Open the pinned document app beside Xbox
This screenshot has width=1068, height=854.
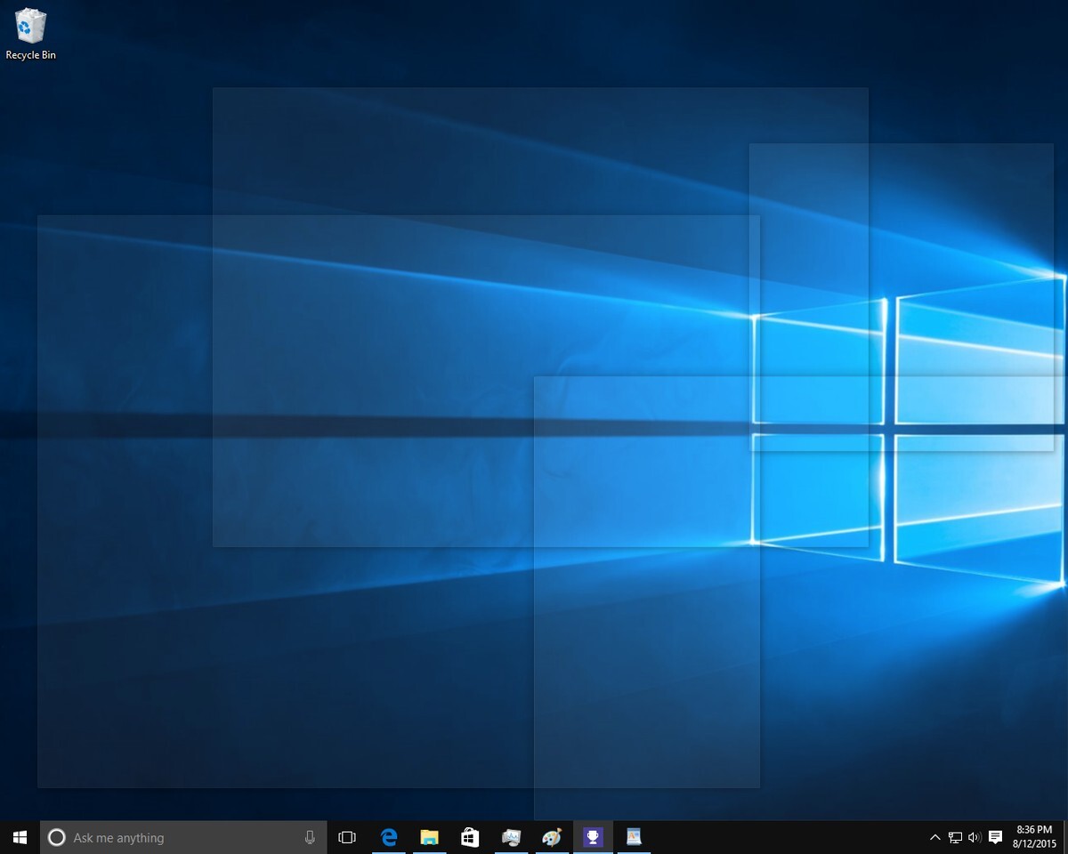[x=634, y=837]
